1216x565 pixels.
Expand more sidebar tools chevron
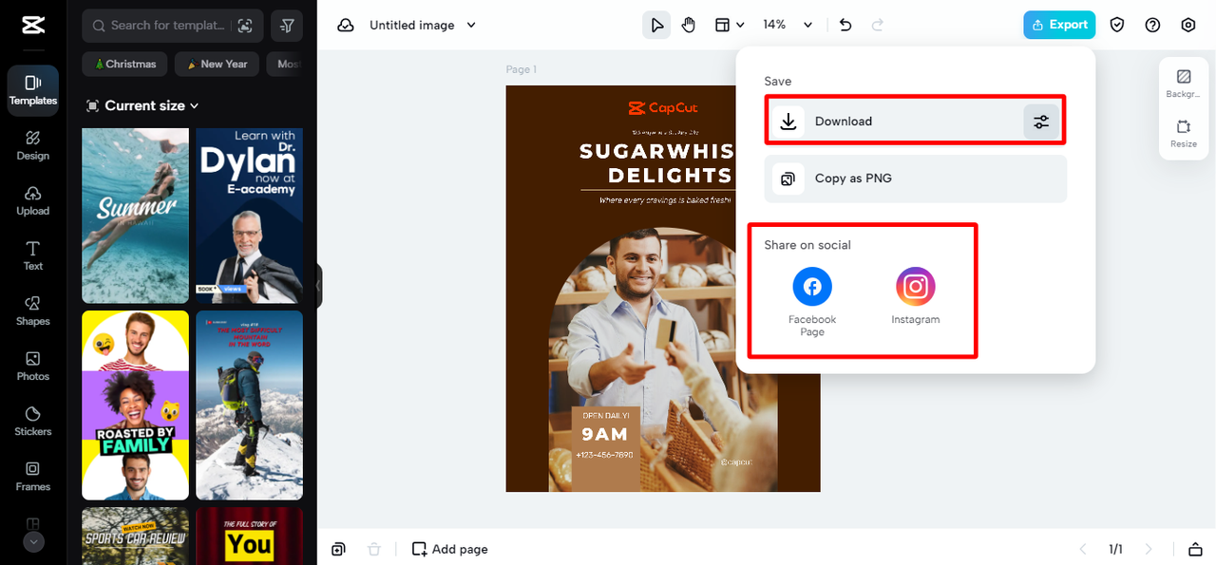point(33,541)
